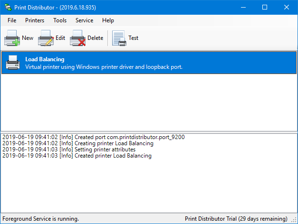Open the Help menu

[108, 20]
